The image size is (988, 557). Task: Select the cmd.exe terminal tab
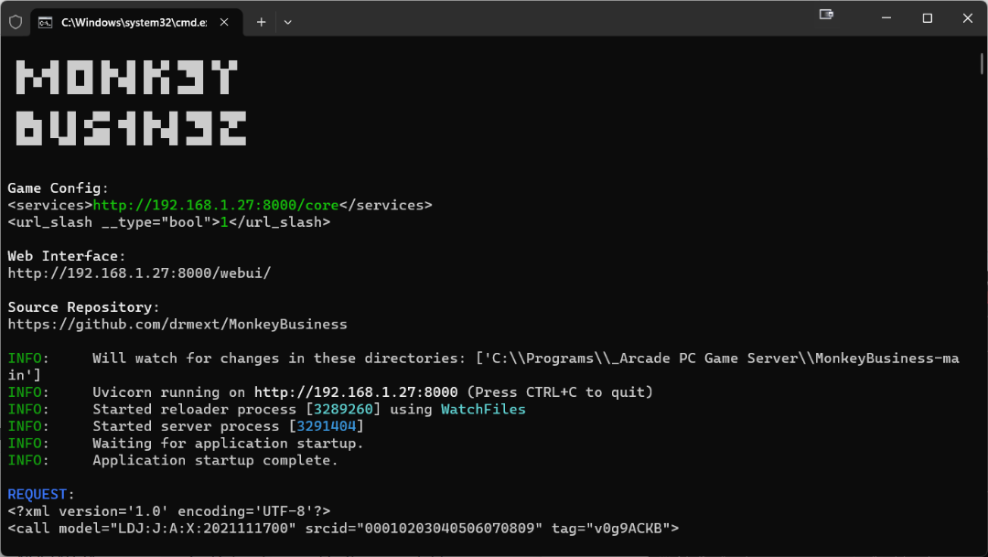point(136,22)
